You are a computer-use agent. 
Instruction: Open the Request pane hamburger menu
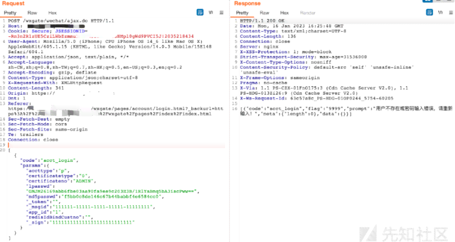pyautogui.click(x=222, y=12)
